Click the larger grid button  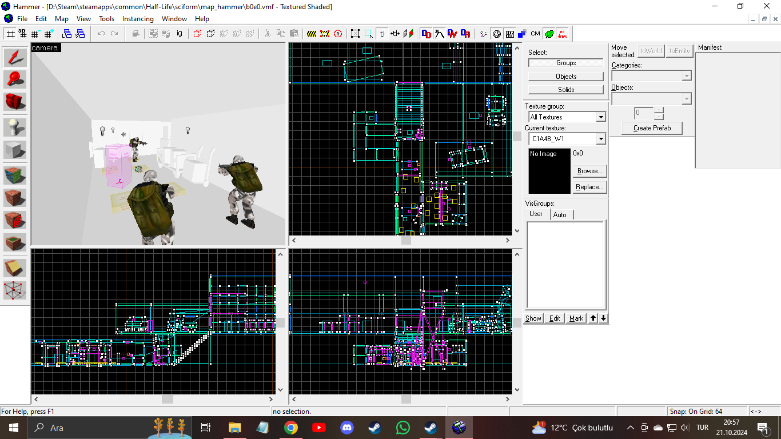[49, 34]
